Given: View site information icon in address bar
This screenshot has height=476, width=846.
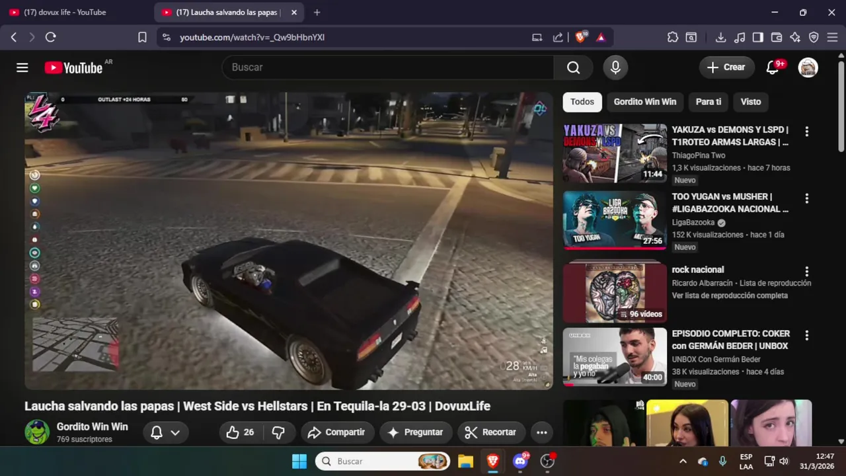Looking at the screenshot, I should pos(166,38).
